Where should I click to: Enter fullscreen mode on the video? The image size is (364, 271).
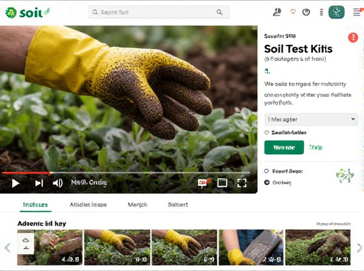click(x=241, y=183)
